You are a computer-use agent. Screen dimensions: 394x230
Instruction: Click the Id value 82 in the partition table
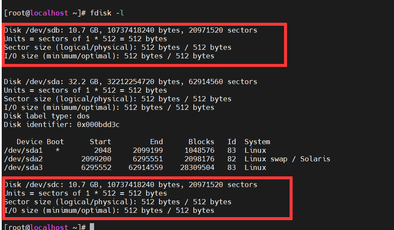(232, 159)
